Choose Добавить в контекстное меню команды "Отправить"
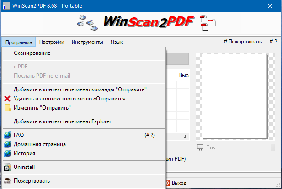The width and height of the screenshot is (282, 189). coord(84,89)
